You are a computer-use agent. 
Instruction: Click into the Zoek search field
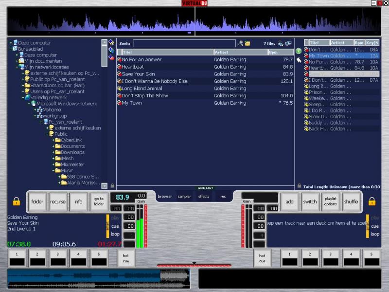point(184,43)
